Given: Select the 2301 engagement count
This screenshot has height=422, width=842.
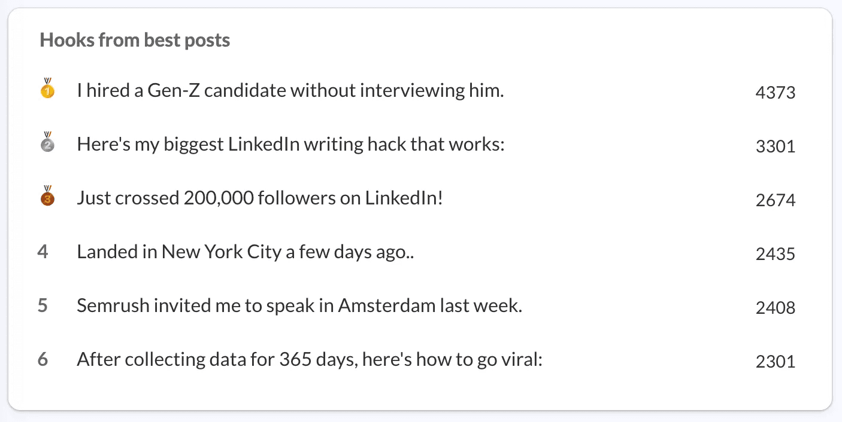Looking at the screenshot, I should (776, 362).
